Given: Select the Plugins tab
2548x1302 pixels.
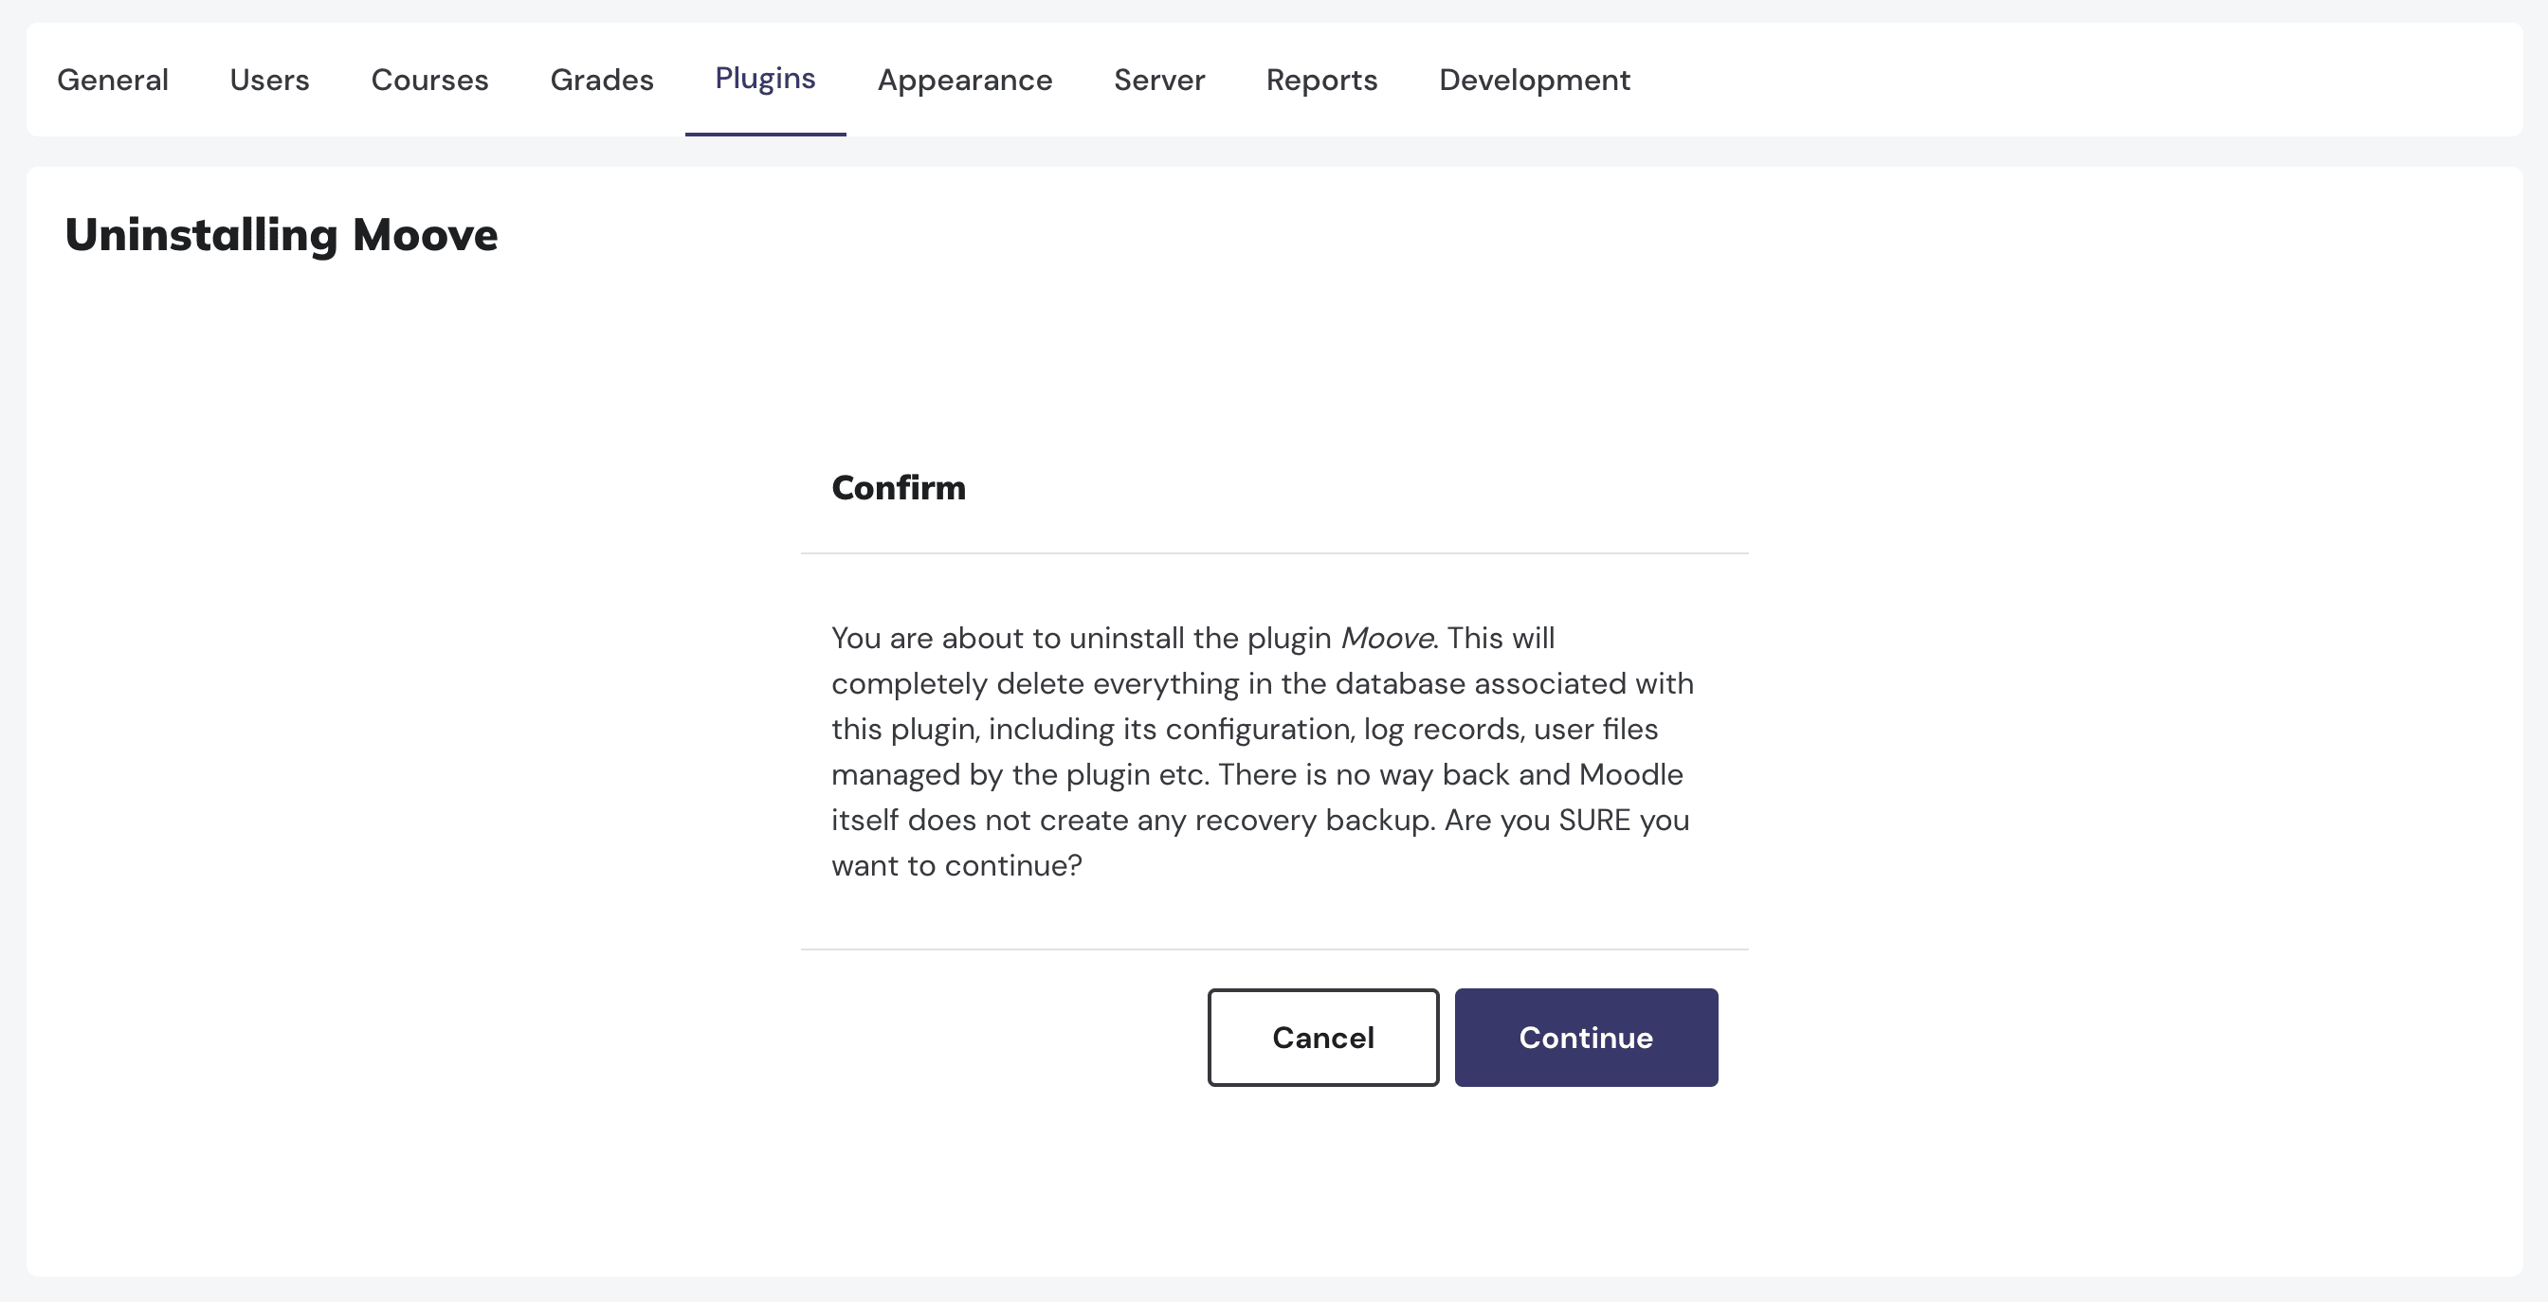Looking at the screenshot, I should pyautogui.click(x=766, y=78).
